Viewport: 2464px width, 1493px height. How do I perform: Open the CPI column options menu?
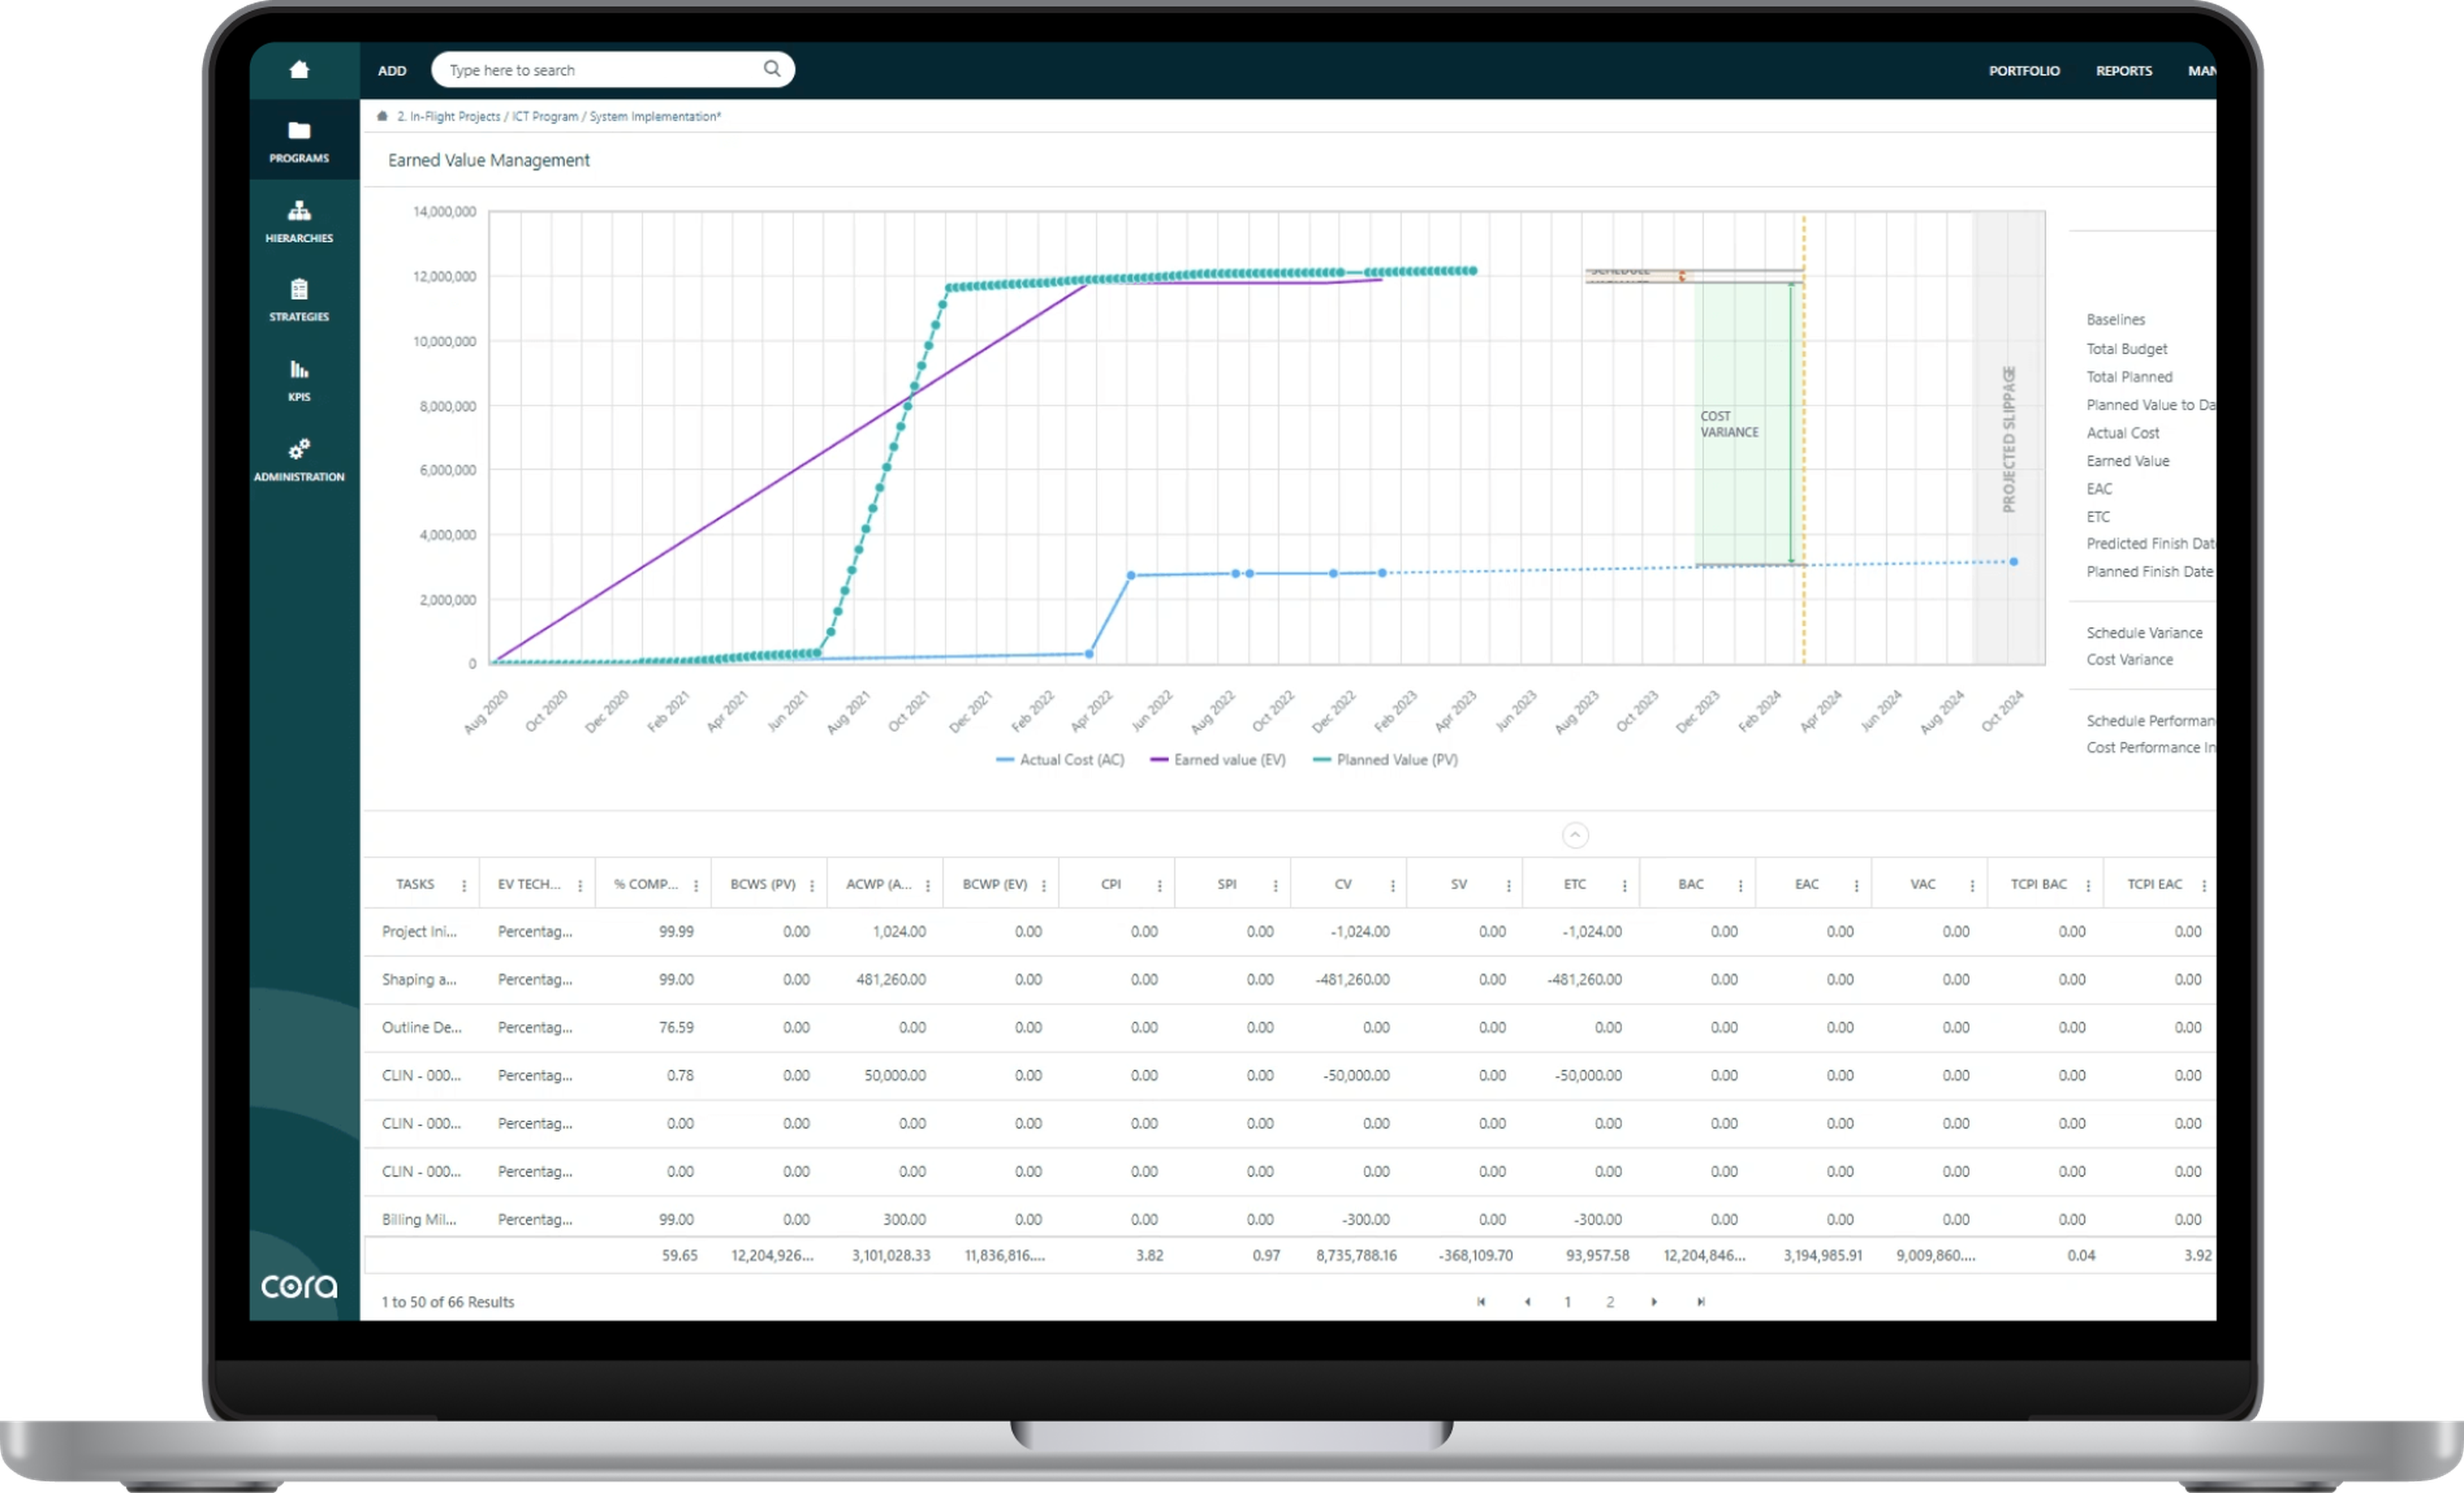pos(1159,886)
